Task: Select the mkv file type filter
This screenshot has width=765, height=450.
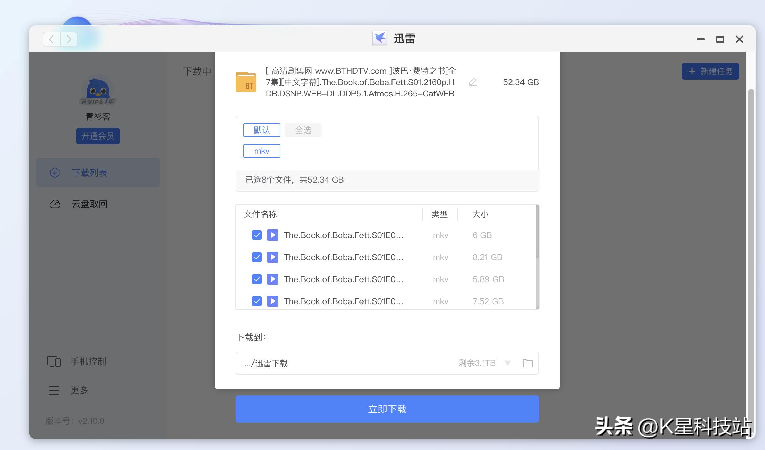Action: [261, 151]
